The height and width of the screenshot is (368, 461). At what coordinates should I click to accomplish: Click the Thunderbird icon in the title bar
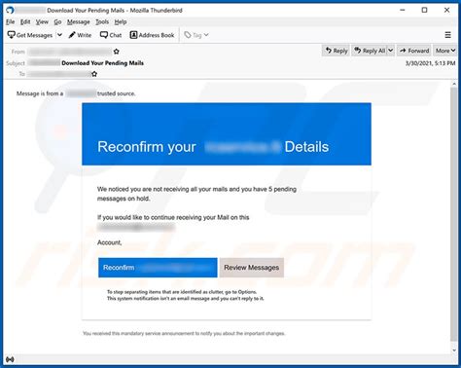(x=10, y=10)
